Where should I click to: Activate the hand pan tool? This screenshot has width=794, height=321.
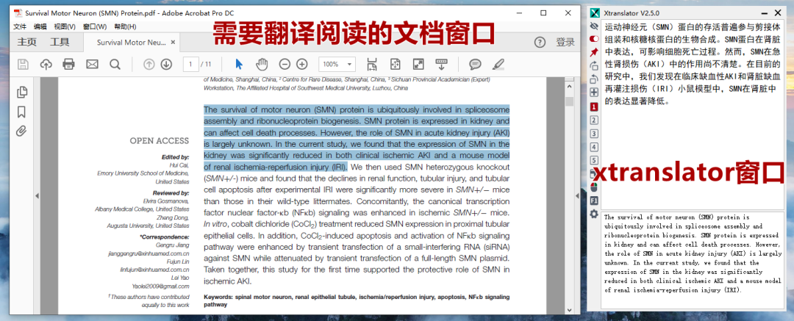tap(262, 65)
